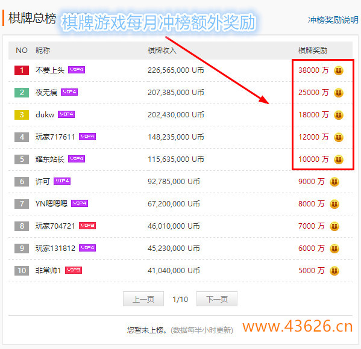Click the VIP4 badge next to 不要上头
The width and height of the screenshot is (361, 349).
(77, 70)
